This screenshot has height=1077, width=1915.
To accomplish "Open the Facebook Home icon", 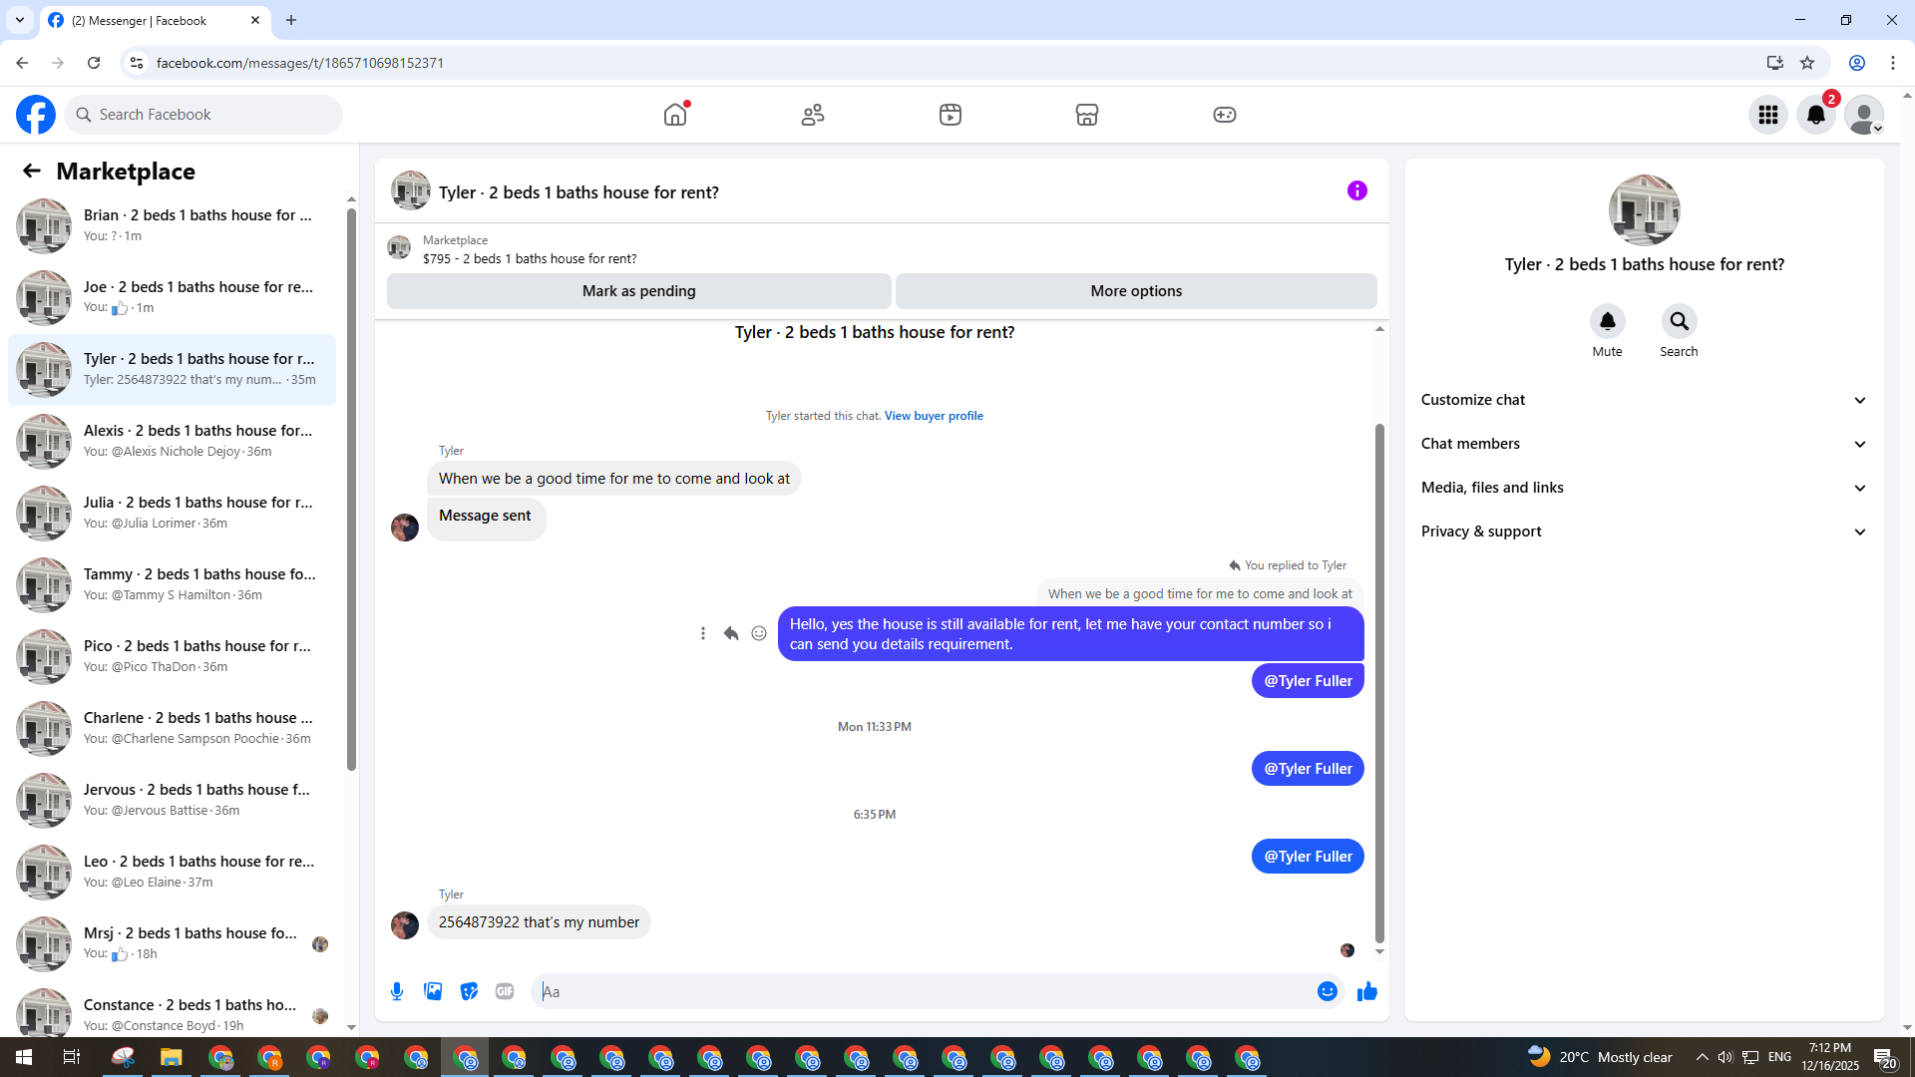I will 675,115.
